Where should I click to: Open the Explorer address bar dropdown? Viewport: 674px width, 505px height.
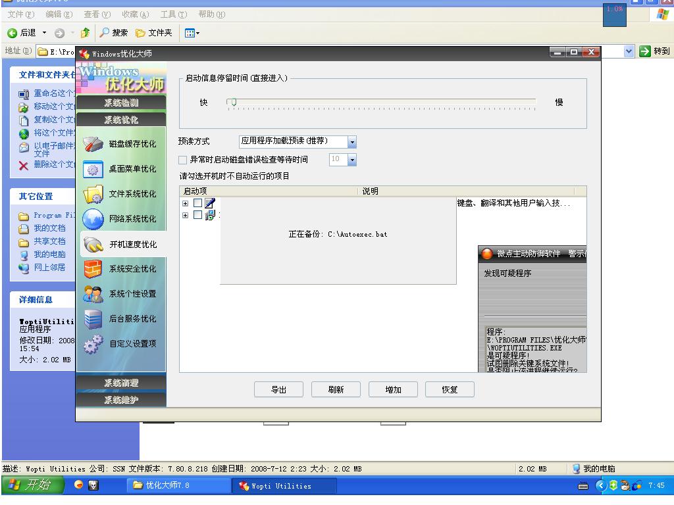click(x=629, y=51)
